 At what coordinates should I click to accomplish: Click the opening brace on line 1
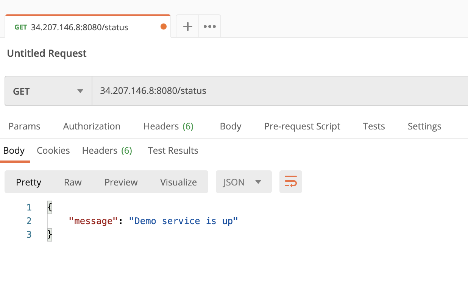(50, 207)
